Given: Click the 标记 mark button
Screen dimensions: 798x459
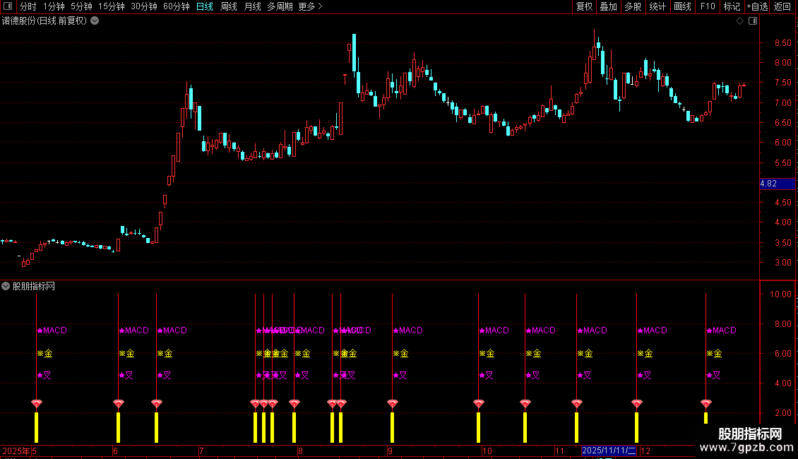Looking at the screenshot, I should 732,6.
